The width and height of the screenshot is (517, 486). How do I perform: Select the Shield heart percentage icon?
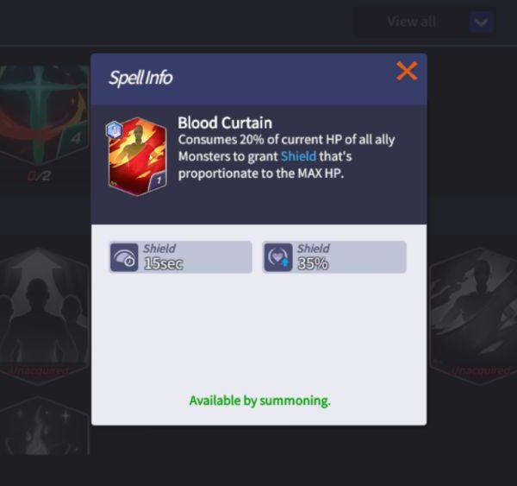(278, 257)
